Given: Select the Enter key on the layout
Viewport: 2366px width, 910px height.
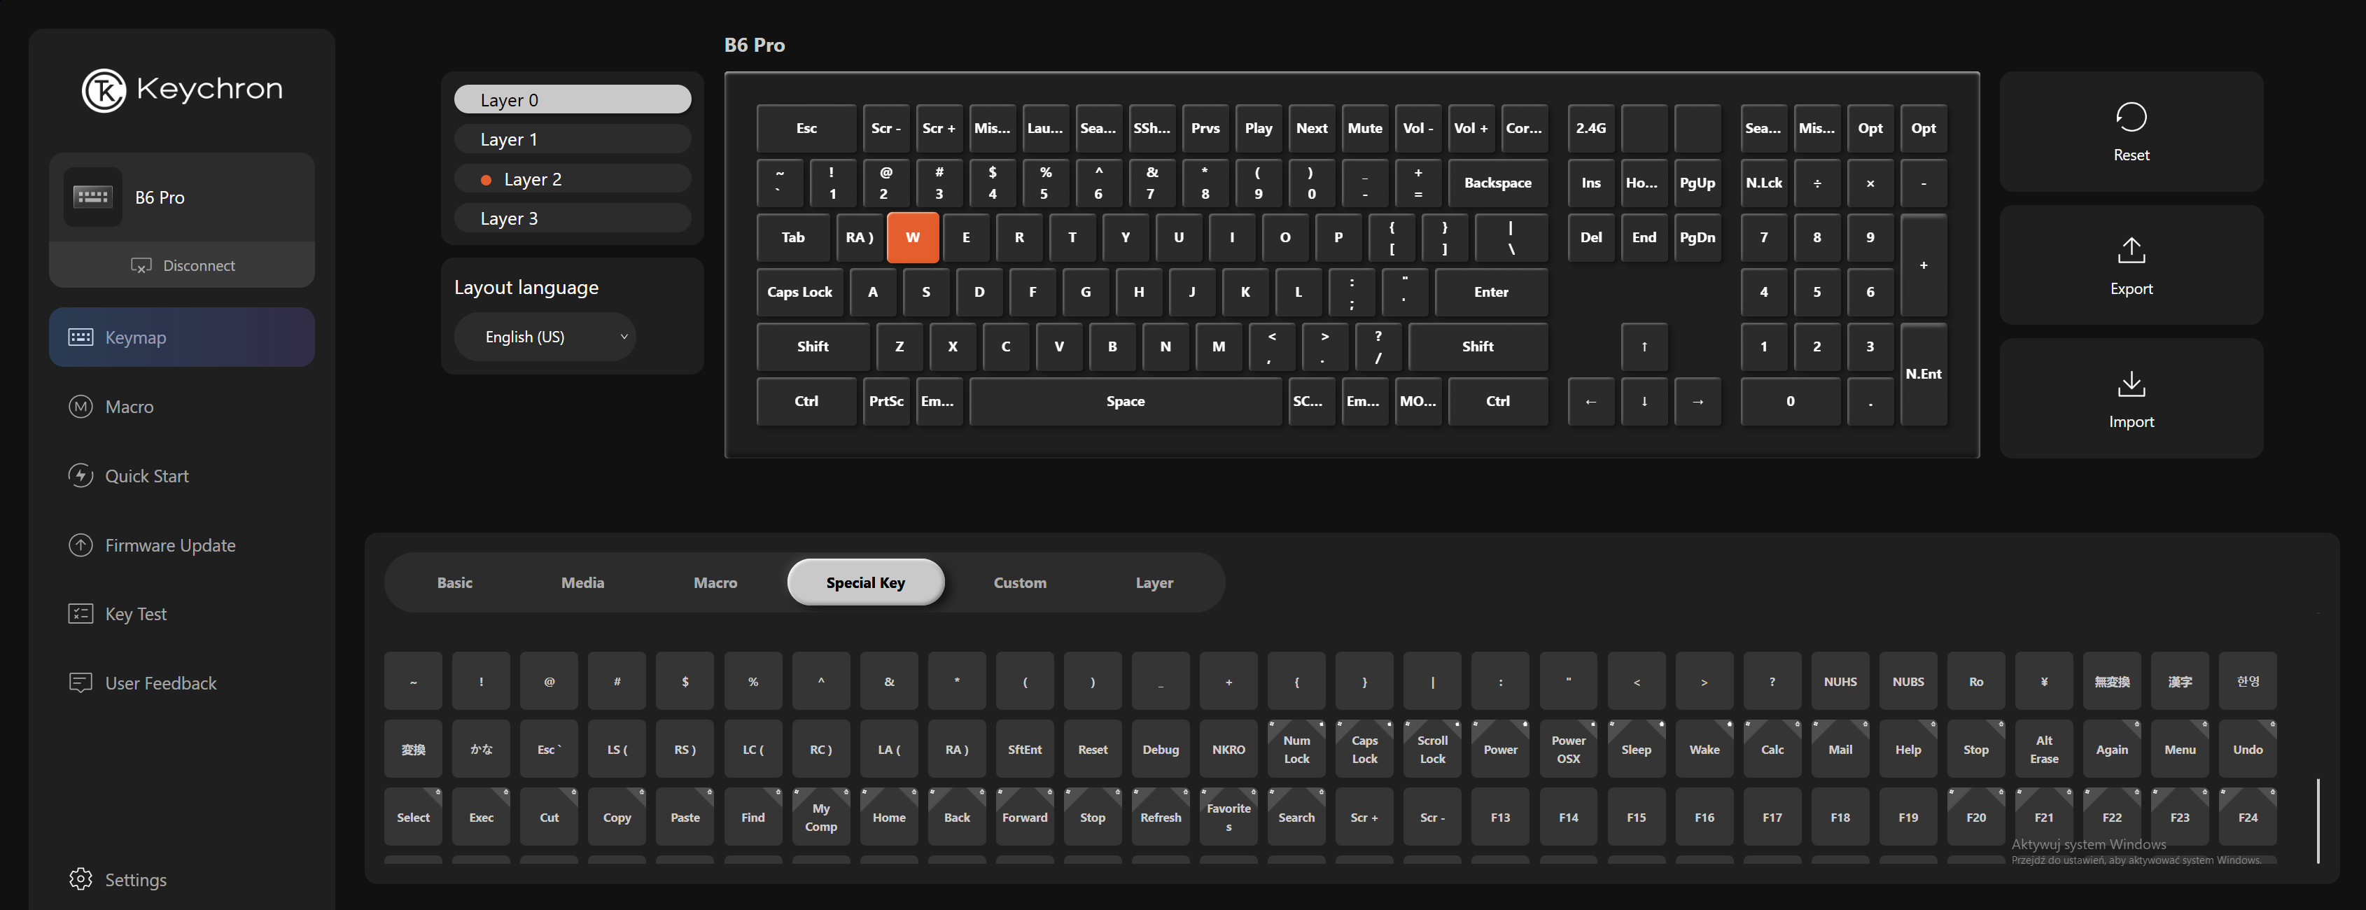Looking at the screenshot, I should coord(1492,292).
